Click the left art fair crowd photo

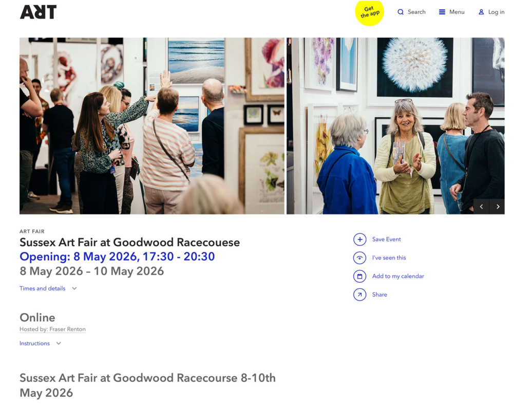pos(152,126)
